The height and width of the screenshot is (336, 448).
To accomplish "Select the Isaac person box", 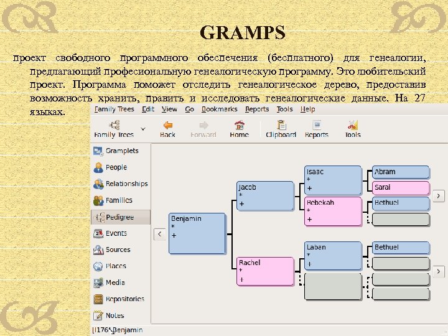I will point(333,180).
